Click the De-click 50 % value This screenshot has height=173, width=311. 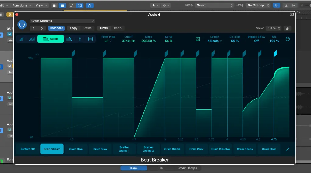click(x=235, y=41)
